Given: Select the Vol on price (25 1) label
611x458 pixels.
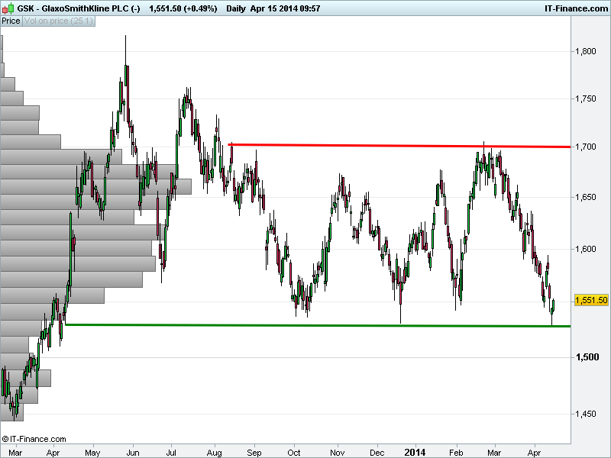Looking at the screenshot, I should [58, 21].
